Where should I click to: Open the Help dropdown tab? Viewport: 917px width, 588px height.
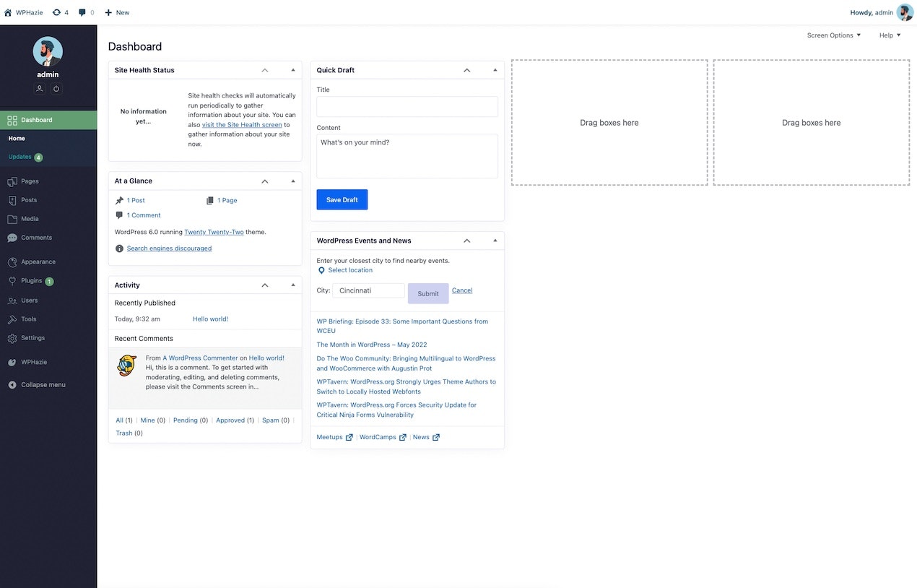click(890, 35)
